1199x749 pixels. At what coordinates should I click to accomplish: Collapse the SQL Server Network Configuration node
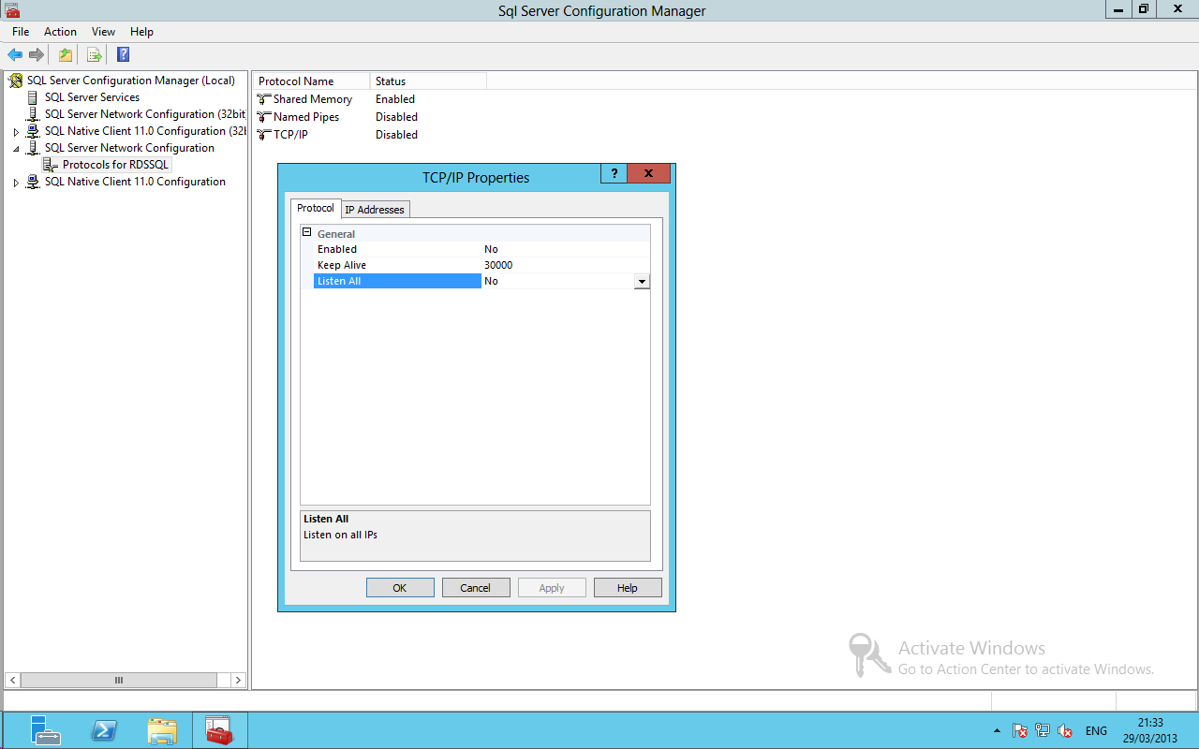tap(16, 148)
